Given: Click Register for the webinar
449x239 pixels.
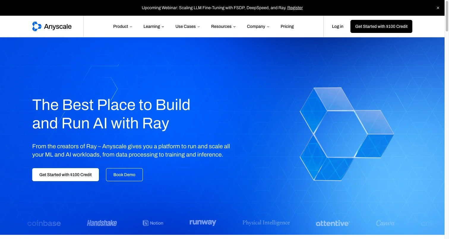Looking at the screenshot, I should (x=295, y=7).
